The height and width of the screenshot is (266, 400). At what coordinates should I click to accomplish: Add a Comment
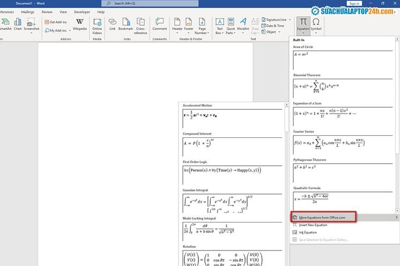point(160,24)
